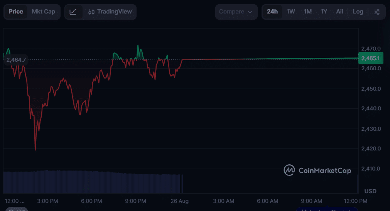
Task: Select the line chart view icon
Action: coord(73,12)
